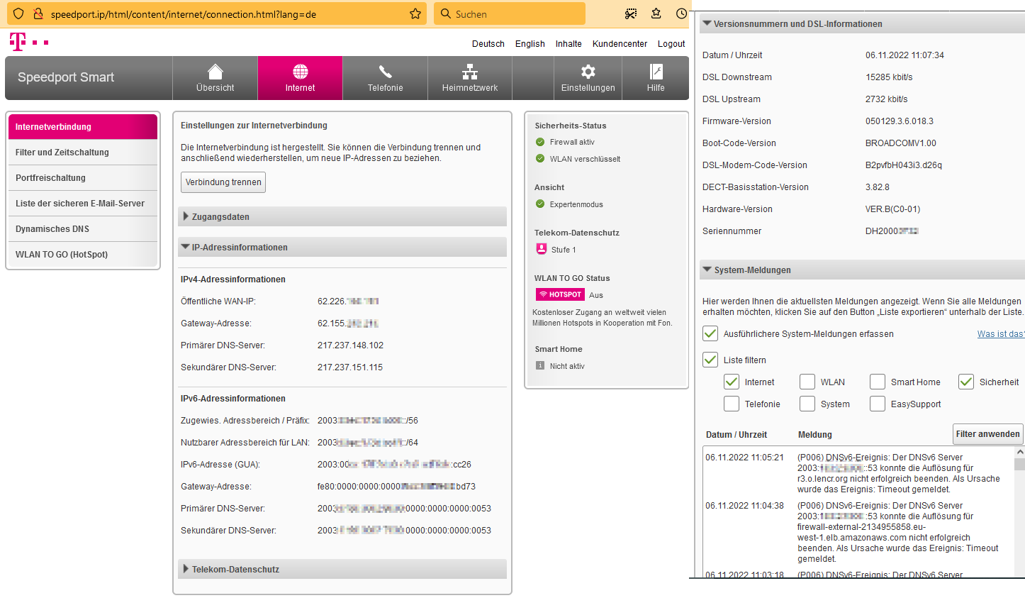The height and width of the screenshot is (598, 1025).
Task: Open the browser history clock icon
Action: coord(681,13)
